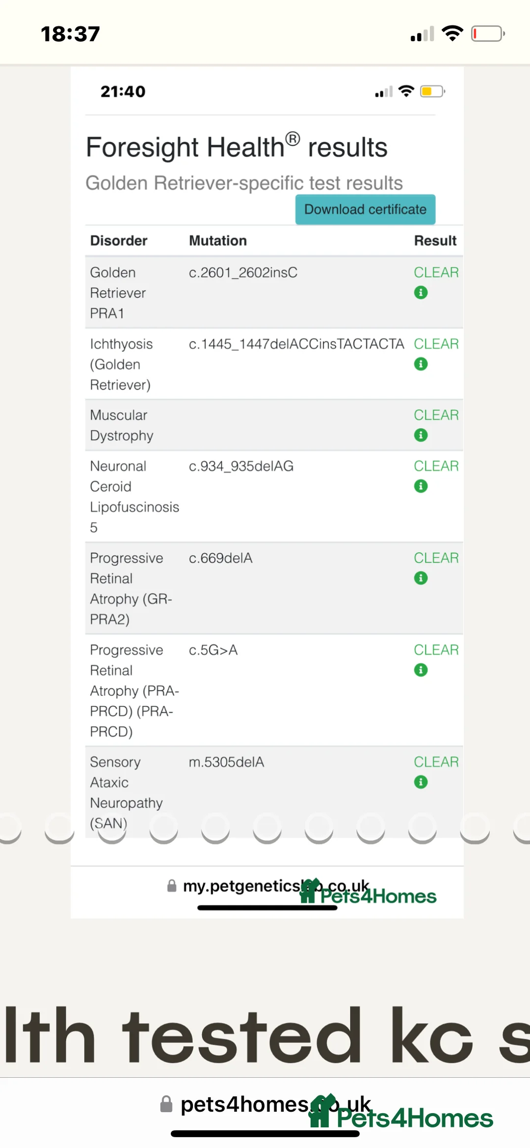
Task: Click the Pets4Homes logo at the bottom
Action: (400, 1114)
